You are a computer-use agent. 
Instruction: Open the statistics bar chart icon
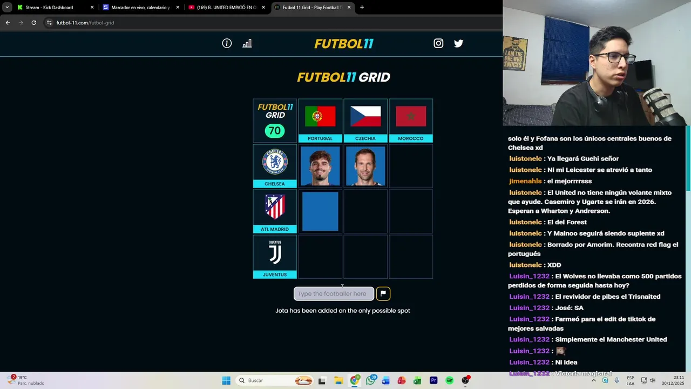247,43
